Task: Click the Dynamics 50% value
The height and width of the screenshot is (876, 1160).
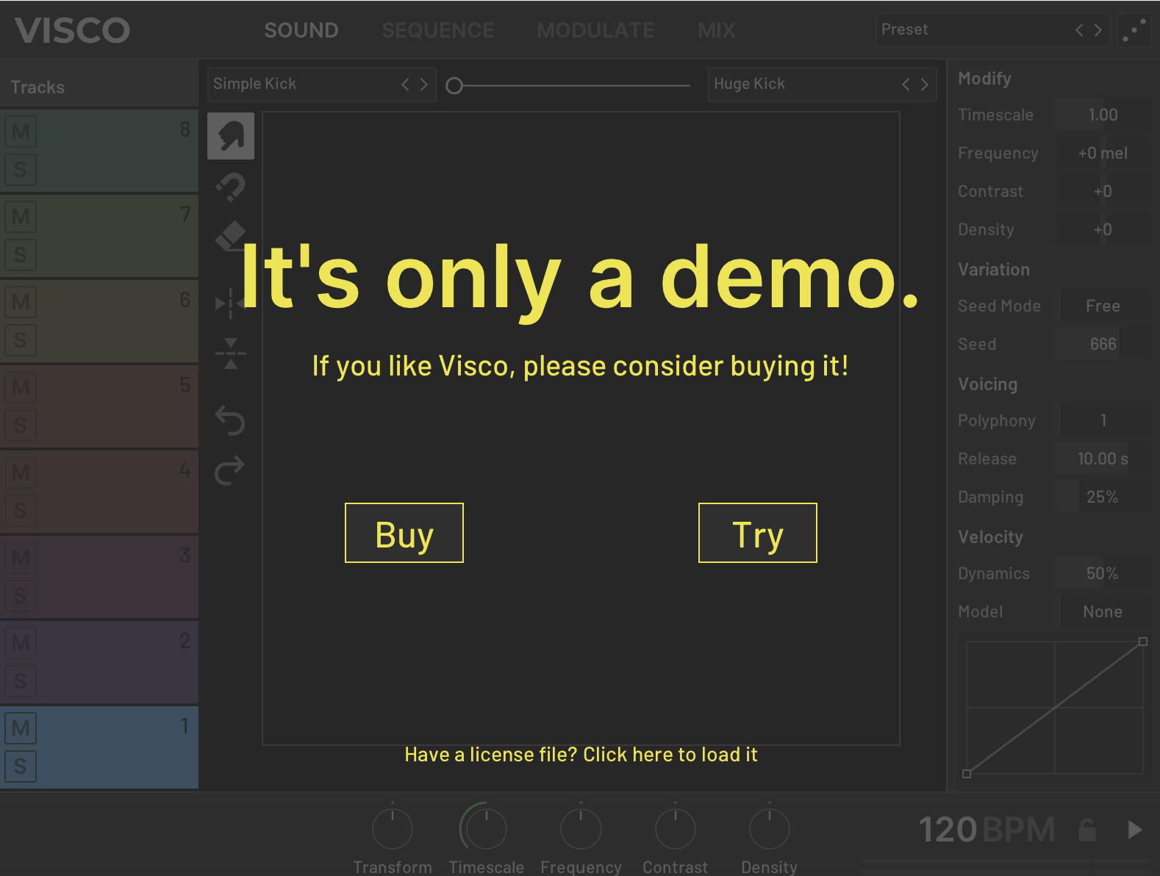Action: coord(1103,573)
